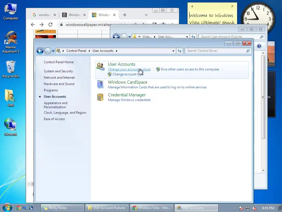Image resolution: width=282 pixels, height=212 pixels.
Task: Go to Control Panel Home
Action: pyautogui.click(x=59, y=62)
